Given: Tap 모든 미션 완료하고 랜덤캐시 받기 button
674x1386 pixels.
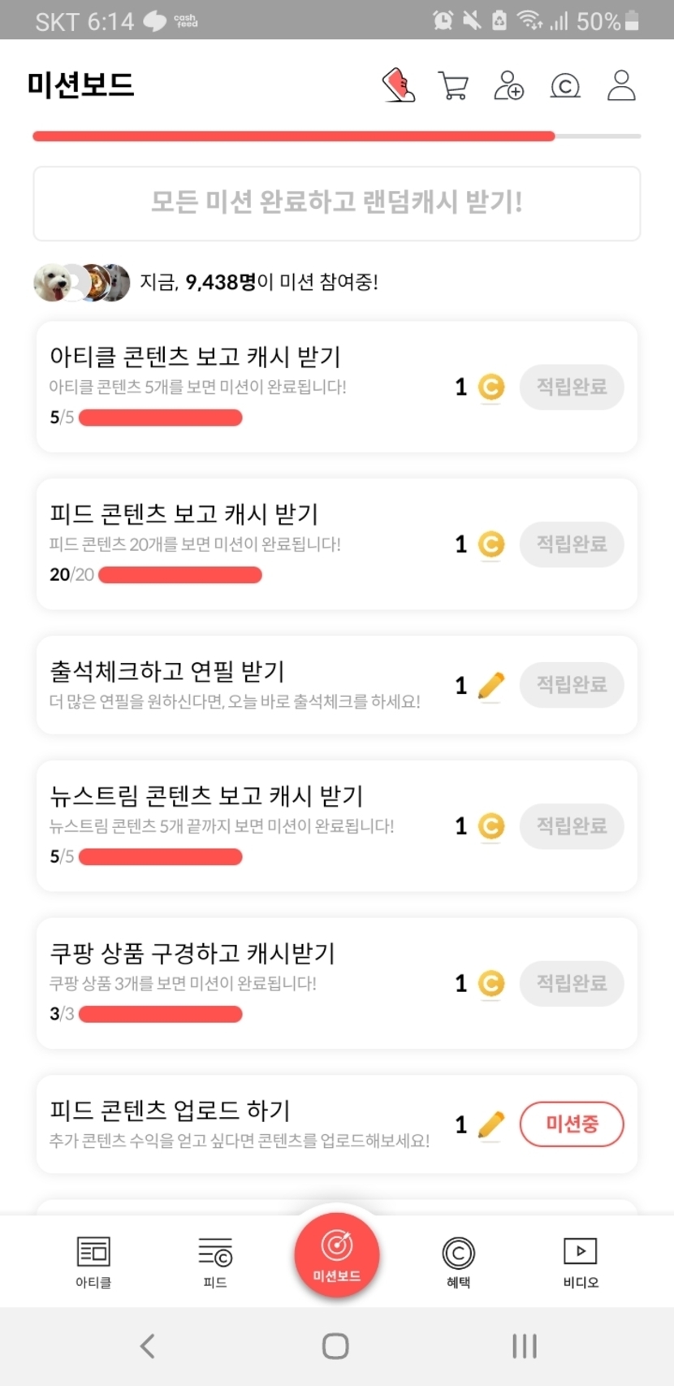Looking at the screenshot, I should [x=337, y=203].
